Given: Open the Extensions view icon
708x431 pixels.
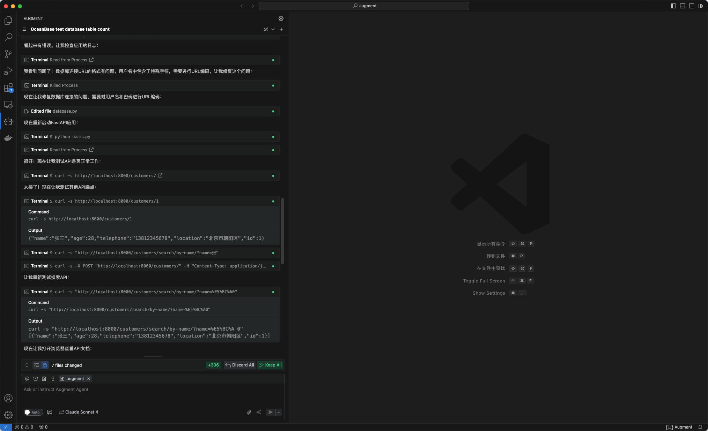Looking at the screenshot, I should [8, 88].
